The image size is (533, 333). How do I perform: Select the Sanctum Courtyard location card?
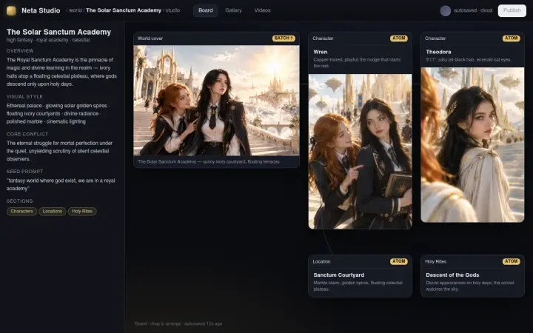[x=360, y=276]
